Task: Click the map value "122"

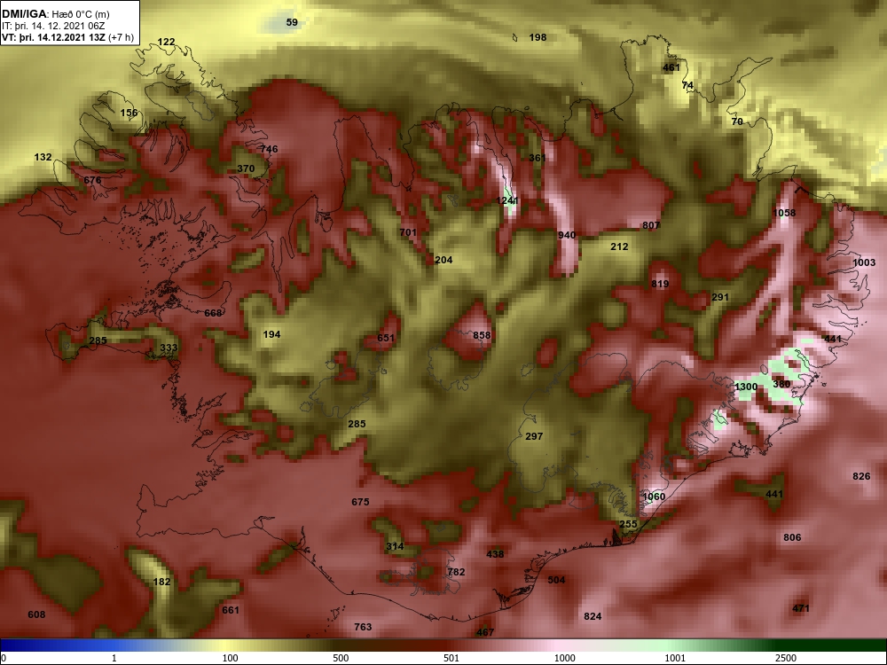Action: (x=167, y=42)
